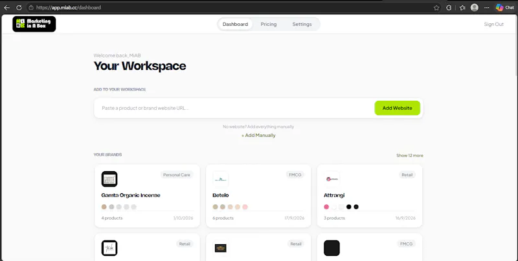Open the favorites list icon
The image size is (518, 261).
tap(462, 8)
